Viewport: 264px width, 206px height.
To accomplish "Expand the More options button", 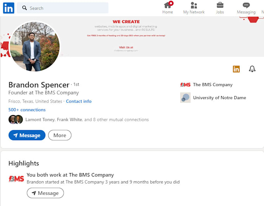I will coord(60,135).
